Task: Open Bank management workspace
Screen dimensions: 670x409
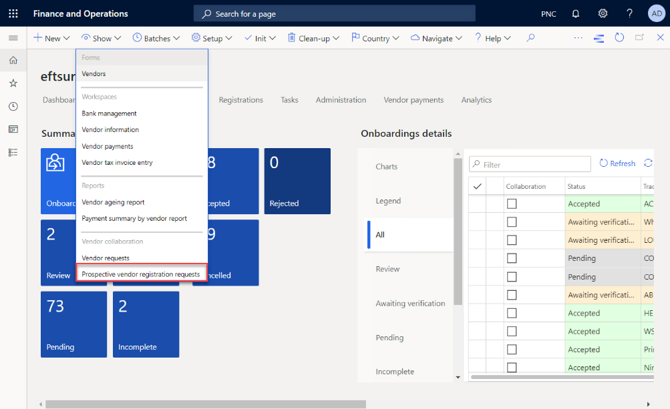Action: (142, 113)
